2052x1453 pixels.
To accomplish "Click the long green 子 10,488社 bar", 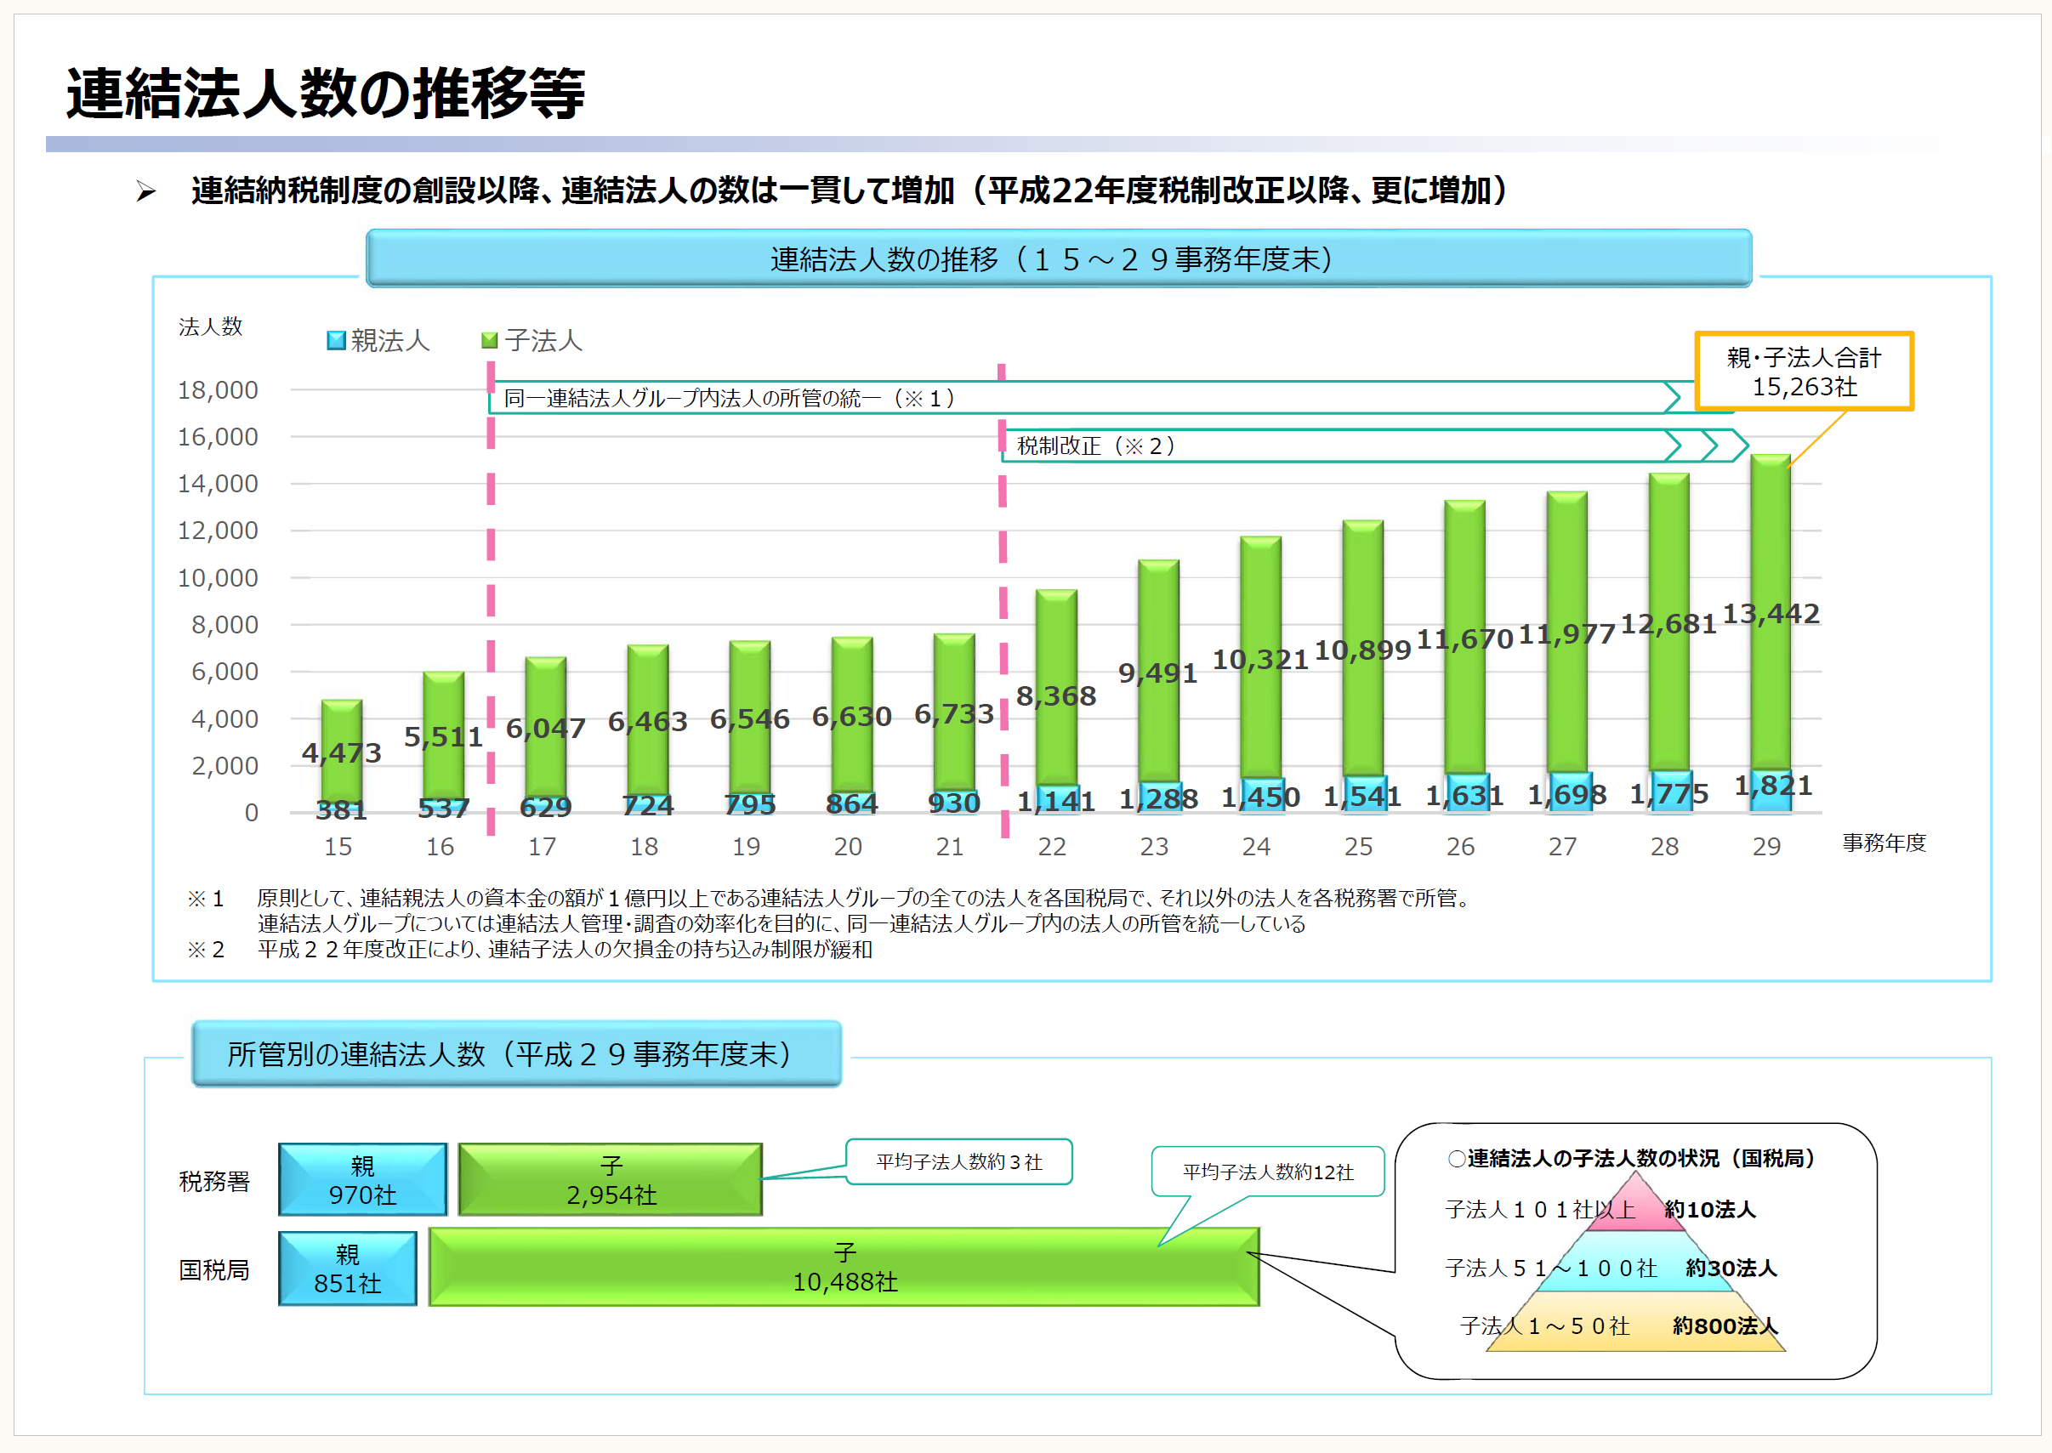I will 844,1267.
